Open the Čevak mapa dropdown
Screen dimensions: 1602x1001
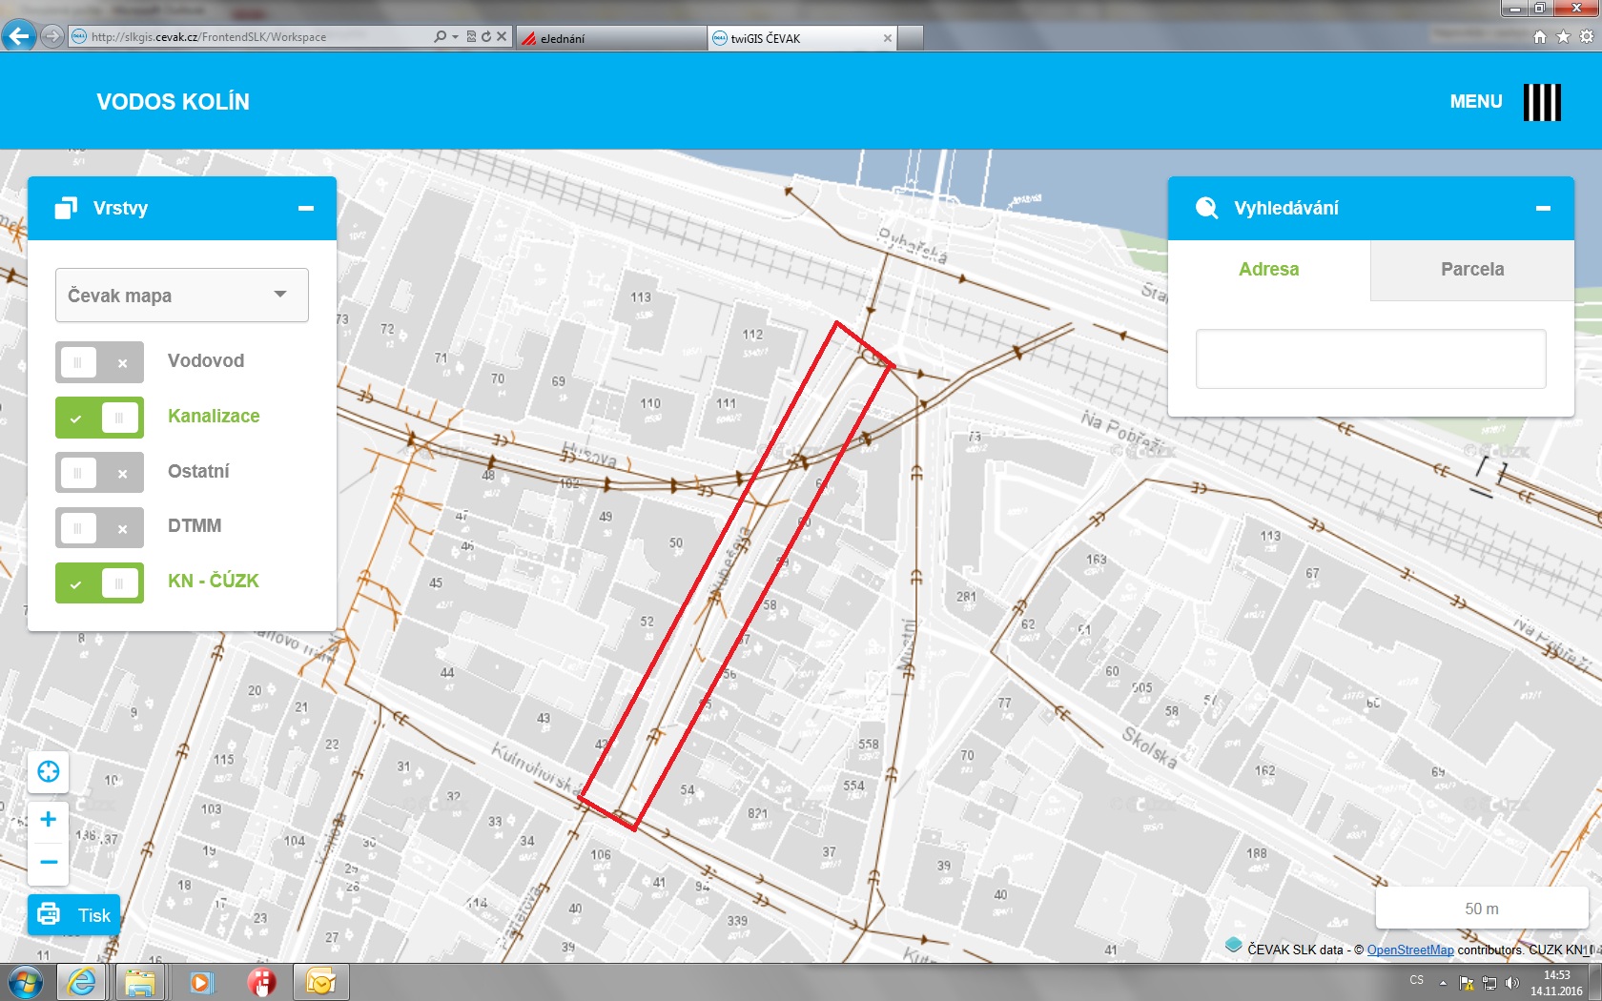tap(181, 296)
